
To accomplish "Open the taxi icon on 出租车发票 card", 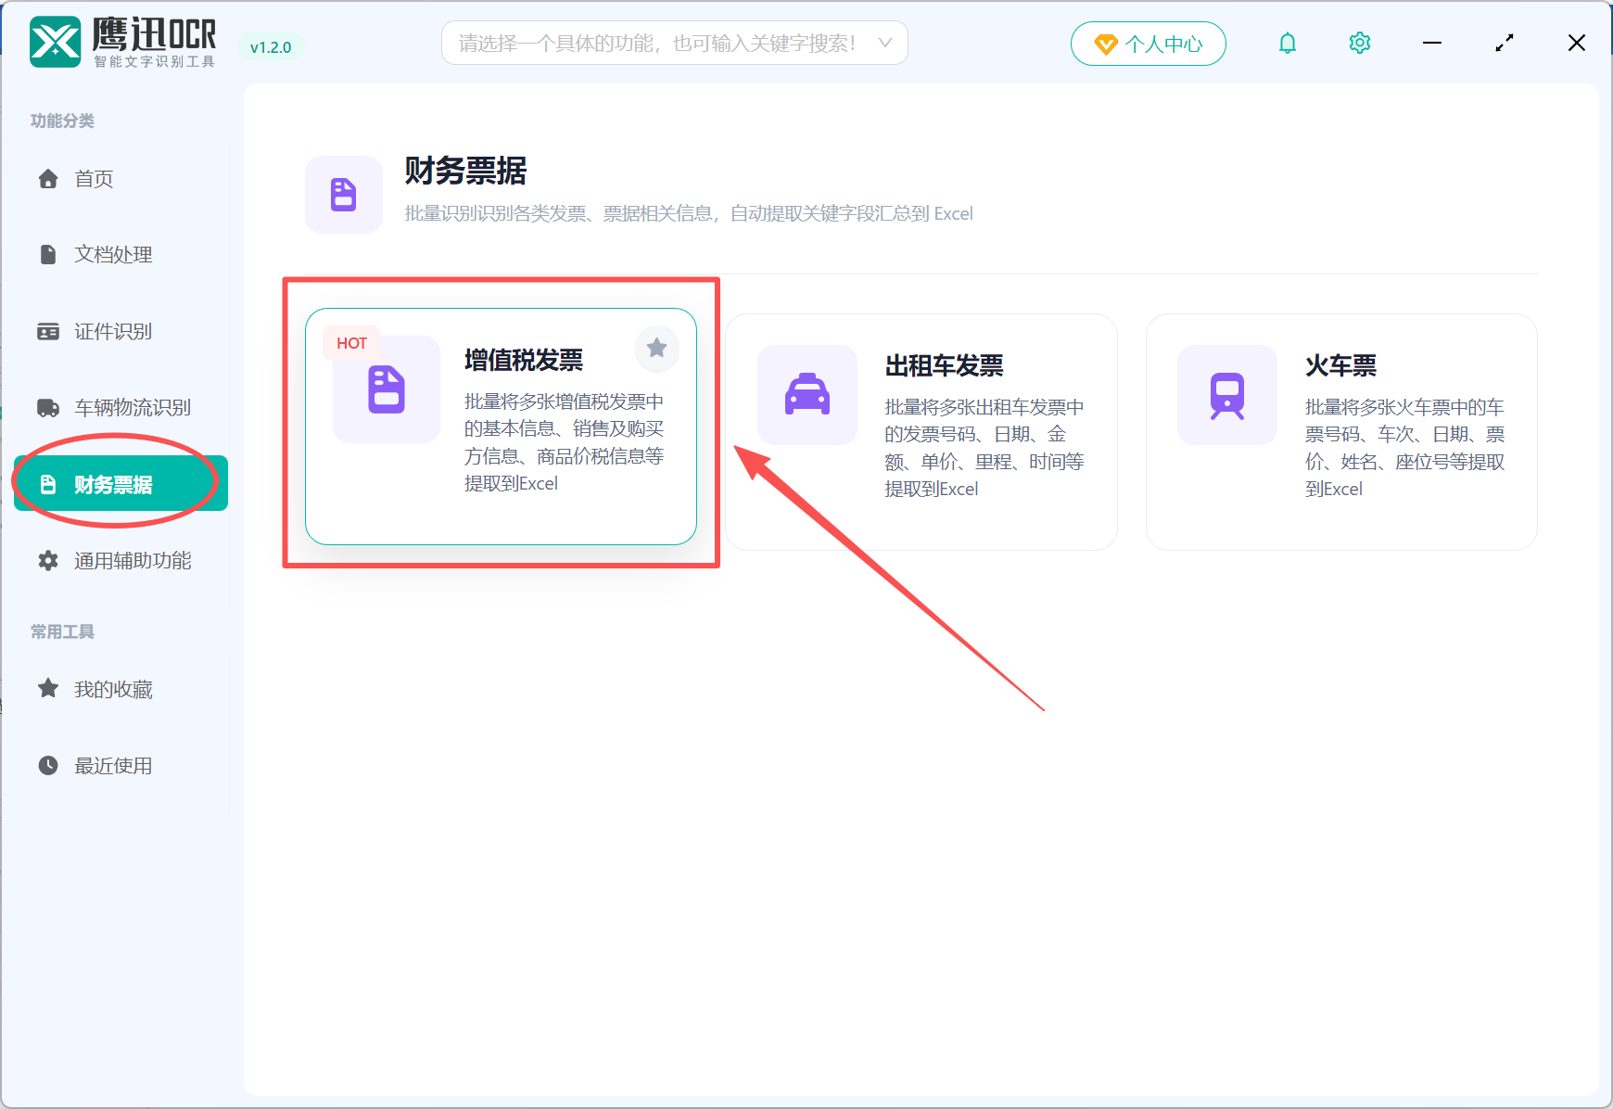I will pyautogui.click(x=806, y=395).
